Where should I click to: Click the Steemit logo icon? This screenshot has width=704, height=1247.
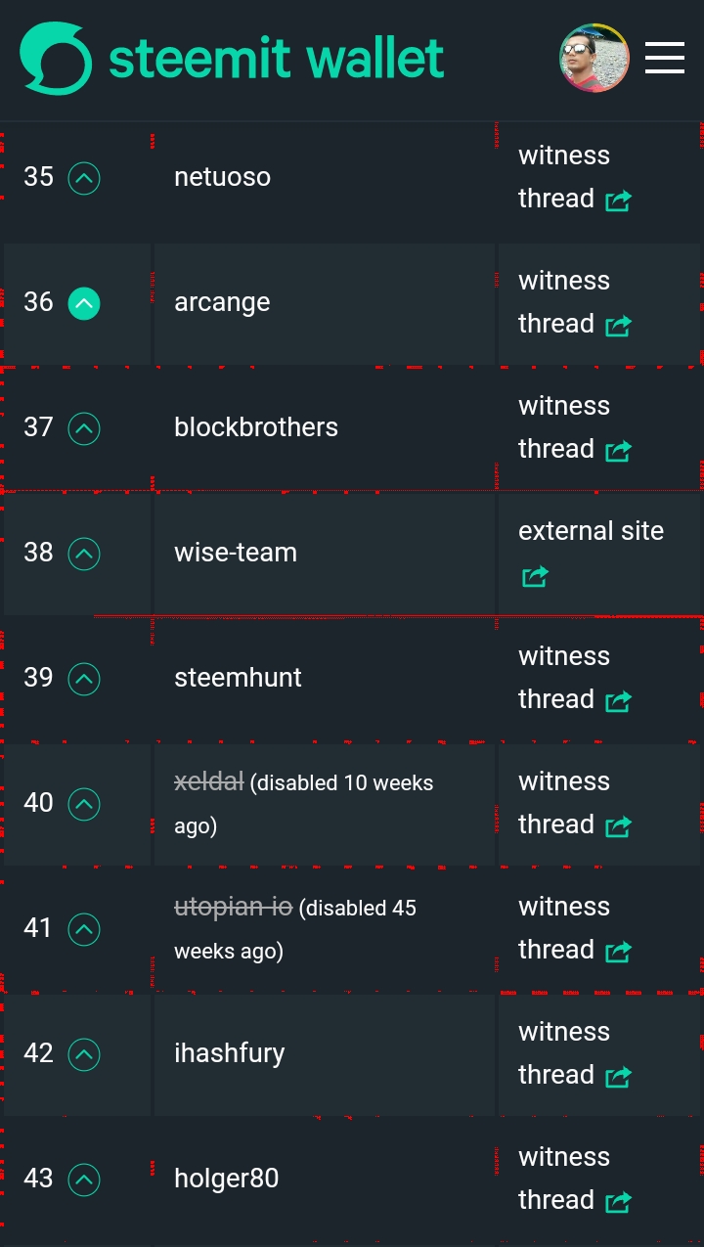pyautogui.click(x=56, y=59)
